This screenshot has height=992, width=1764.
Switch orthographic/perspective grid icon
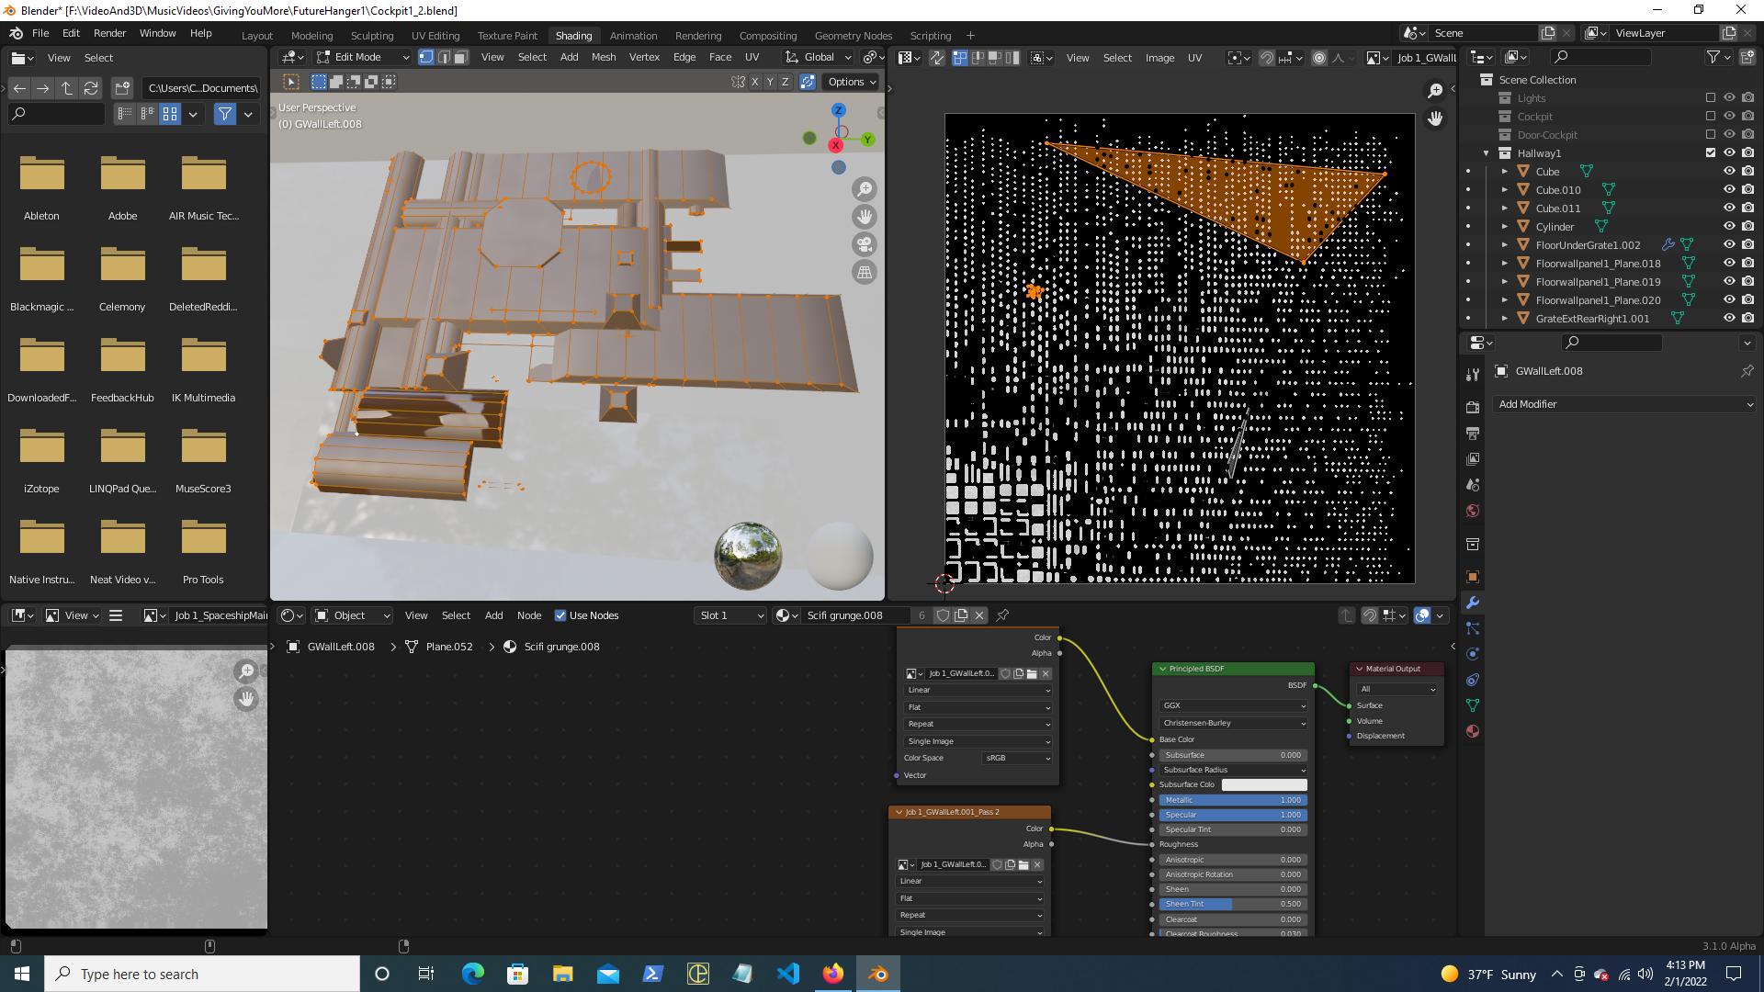click(865, 272)
